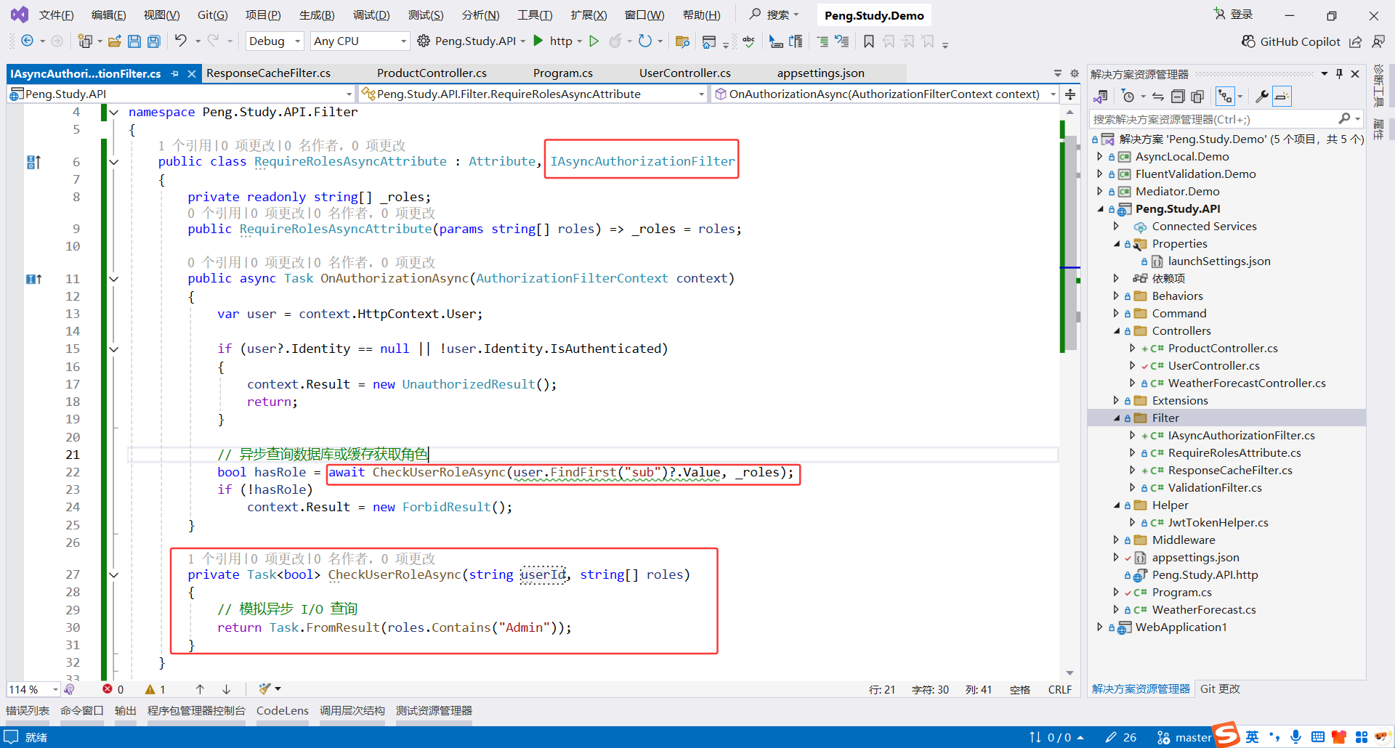Open GitHub Copilot
Viewport: 1395px width, 748px height.
pyautogui.click(x=1290, y=41)
